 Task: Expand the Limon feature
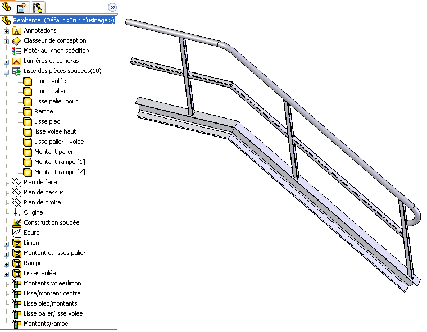tap(6, 244)
